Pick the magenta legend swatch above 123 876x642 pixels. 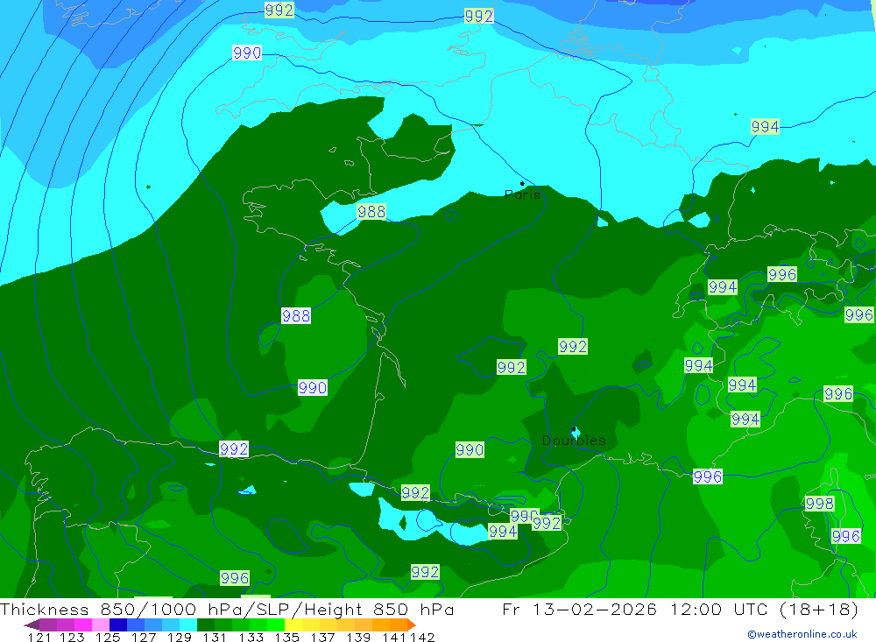82,624
